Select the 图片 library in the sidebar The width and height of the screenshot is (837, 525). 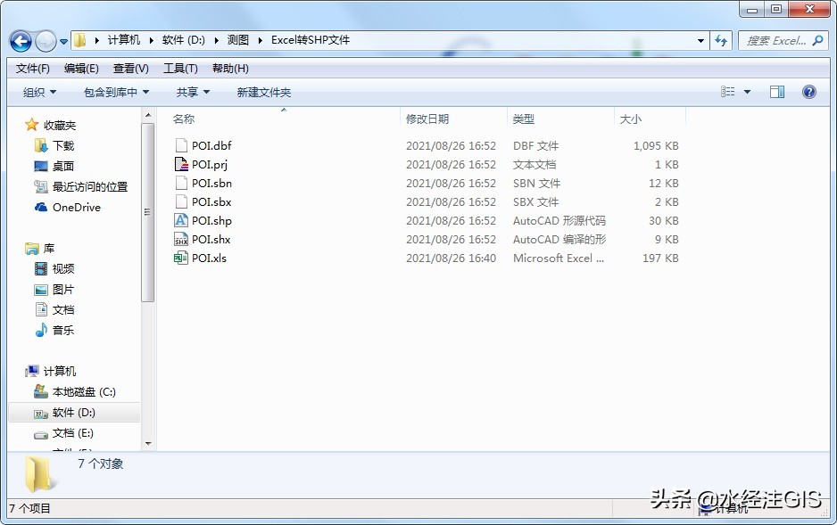62,289
